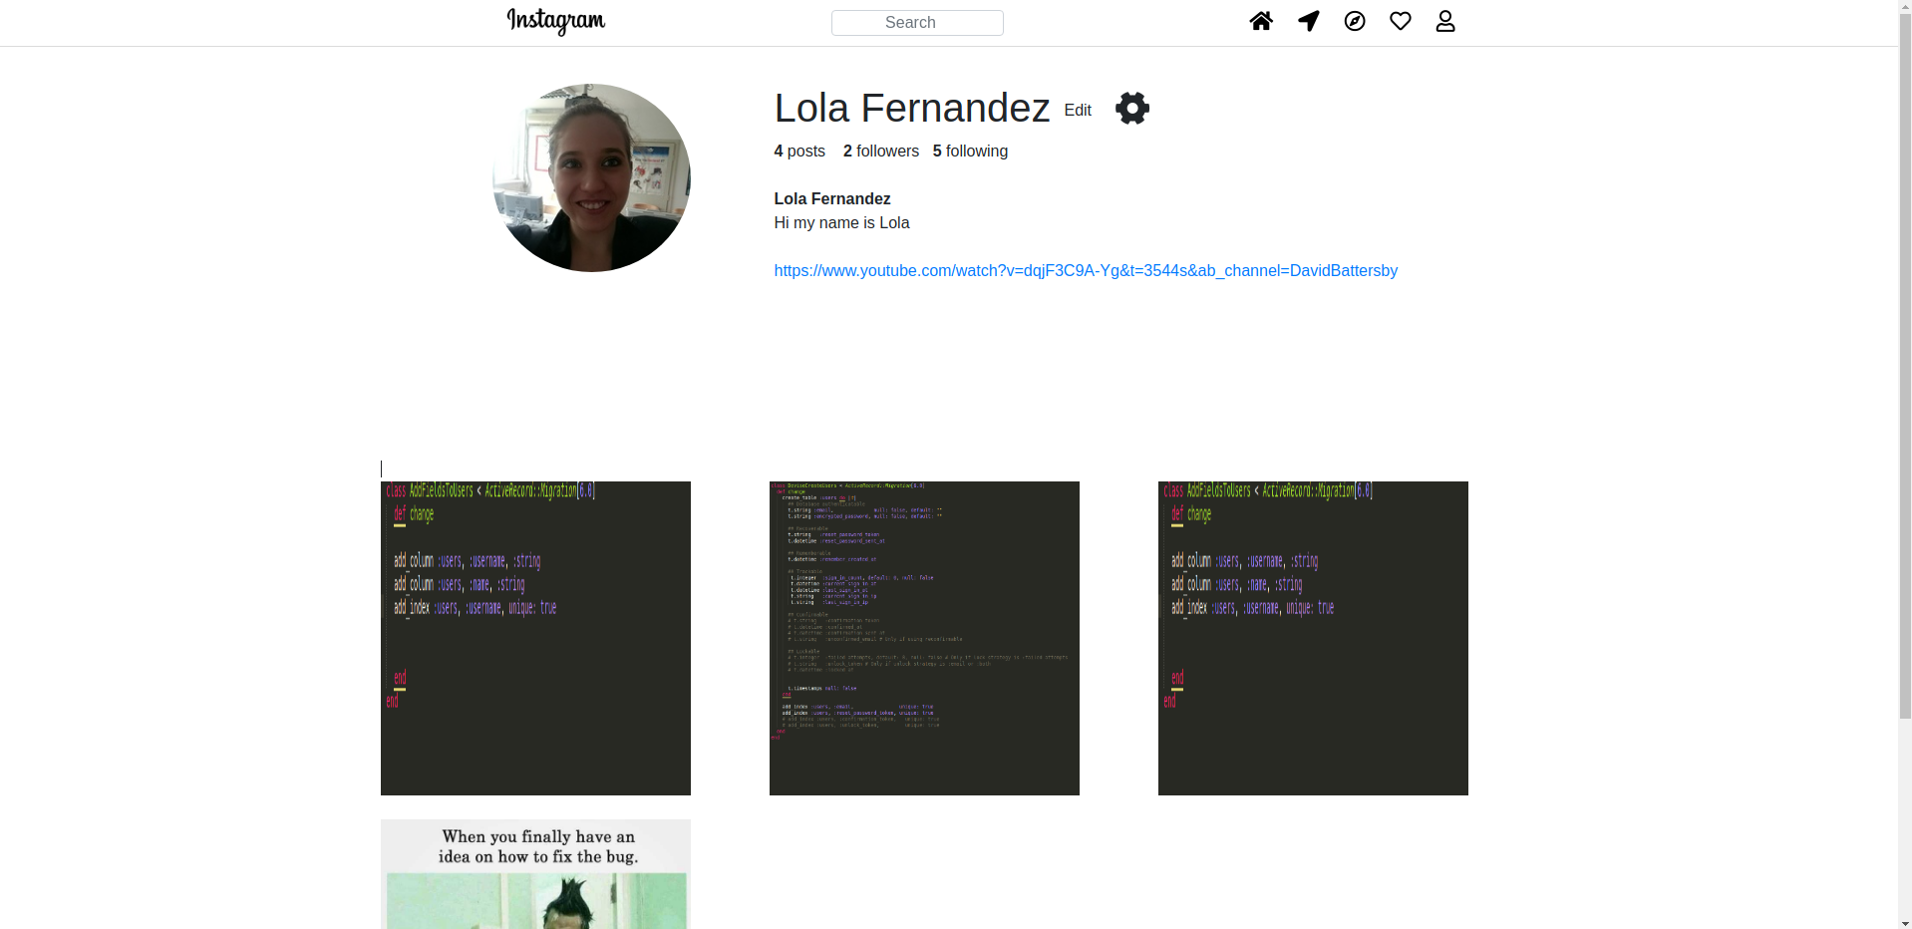Go to the Home feed icon
1912x929 pixels.
tap(1261, 21)
